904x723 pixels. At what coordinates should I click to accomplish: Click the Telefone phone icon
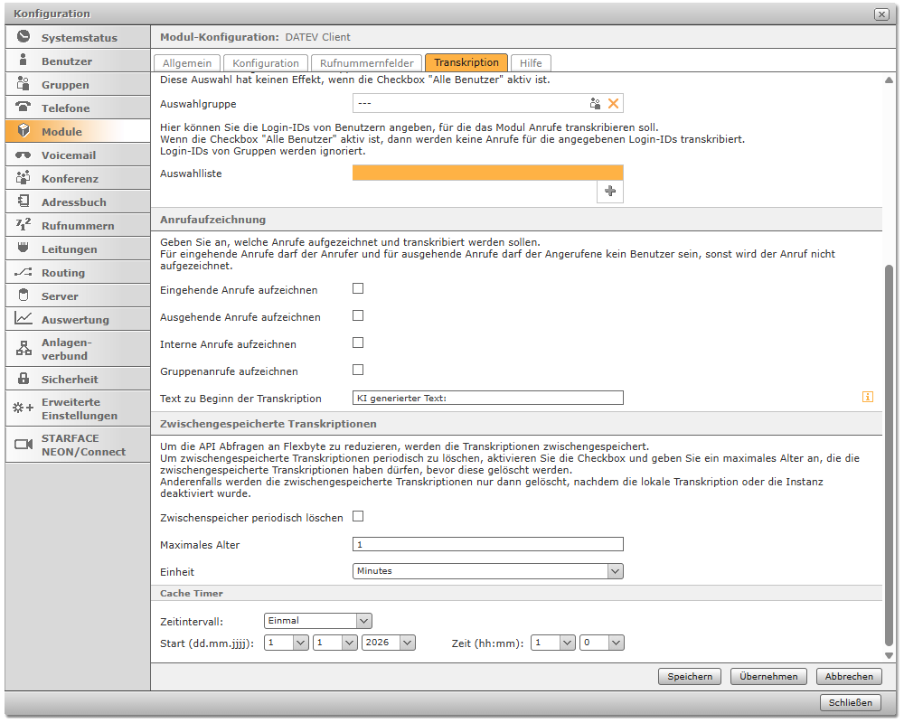pos(24,107)
